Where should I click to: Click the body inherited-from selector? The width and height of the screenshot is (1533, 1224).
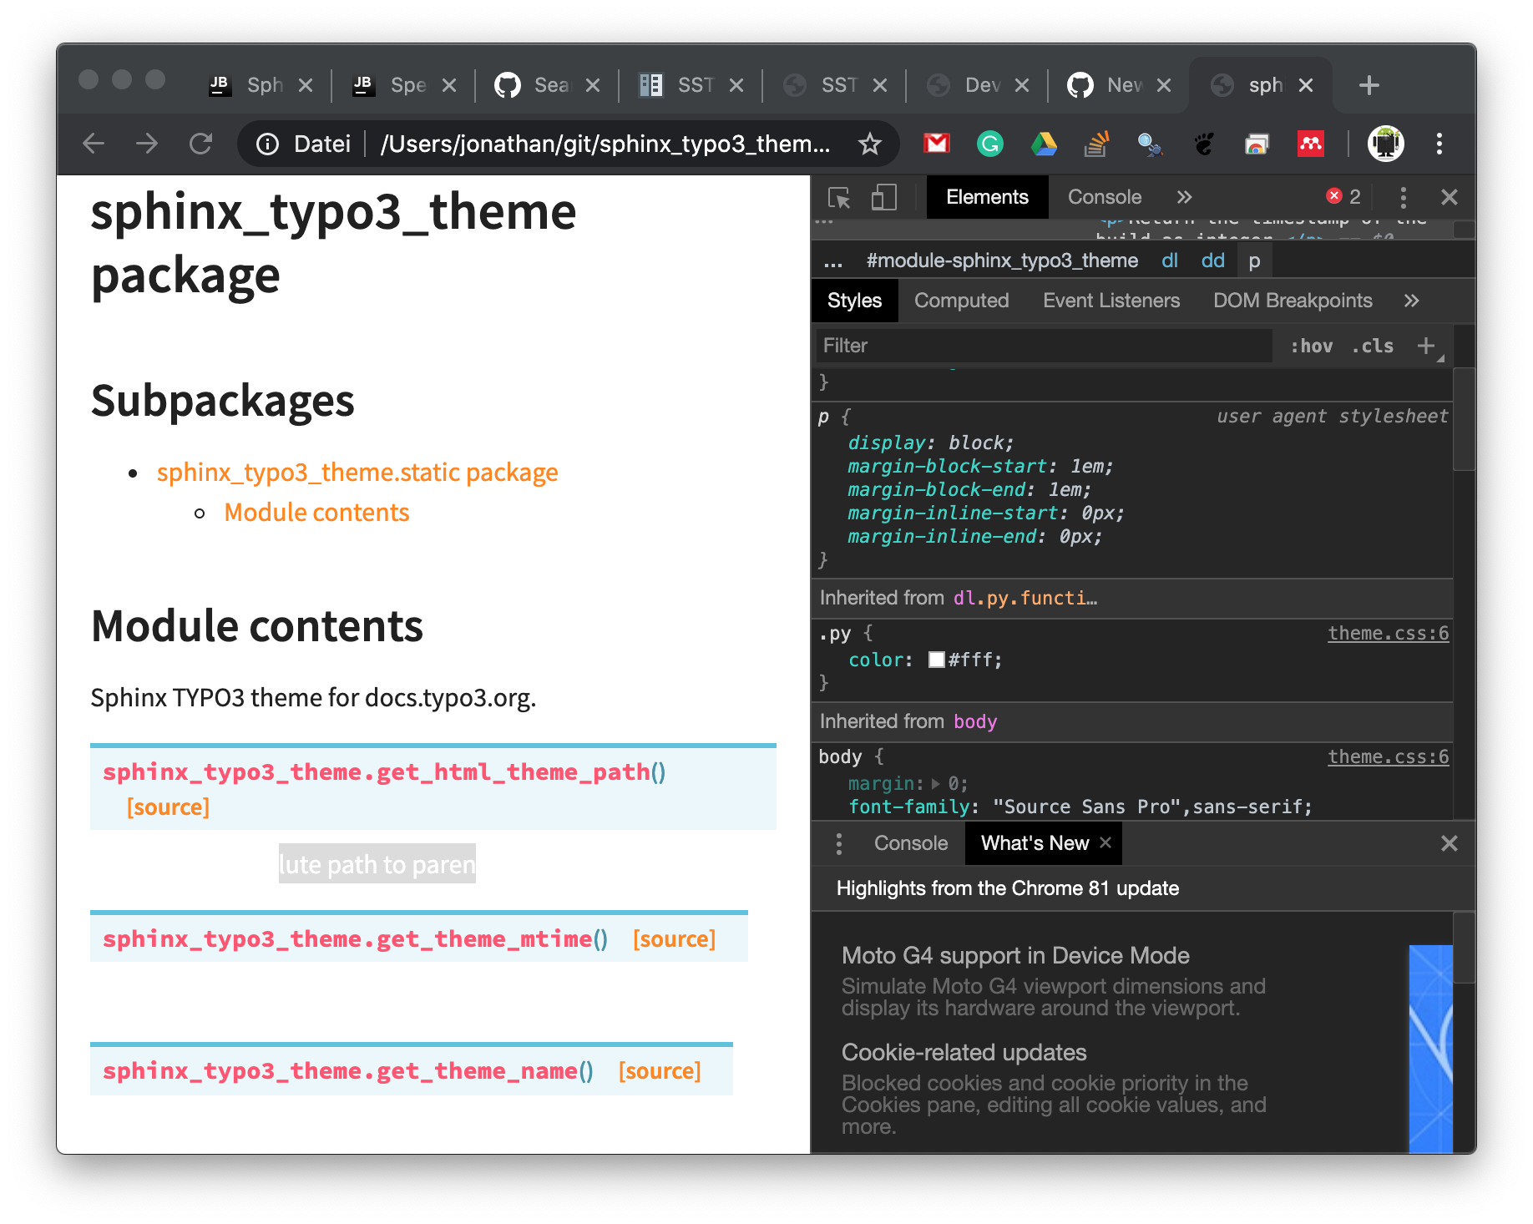point(975,721)
